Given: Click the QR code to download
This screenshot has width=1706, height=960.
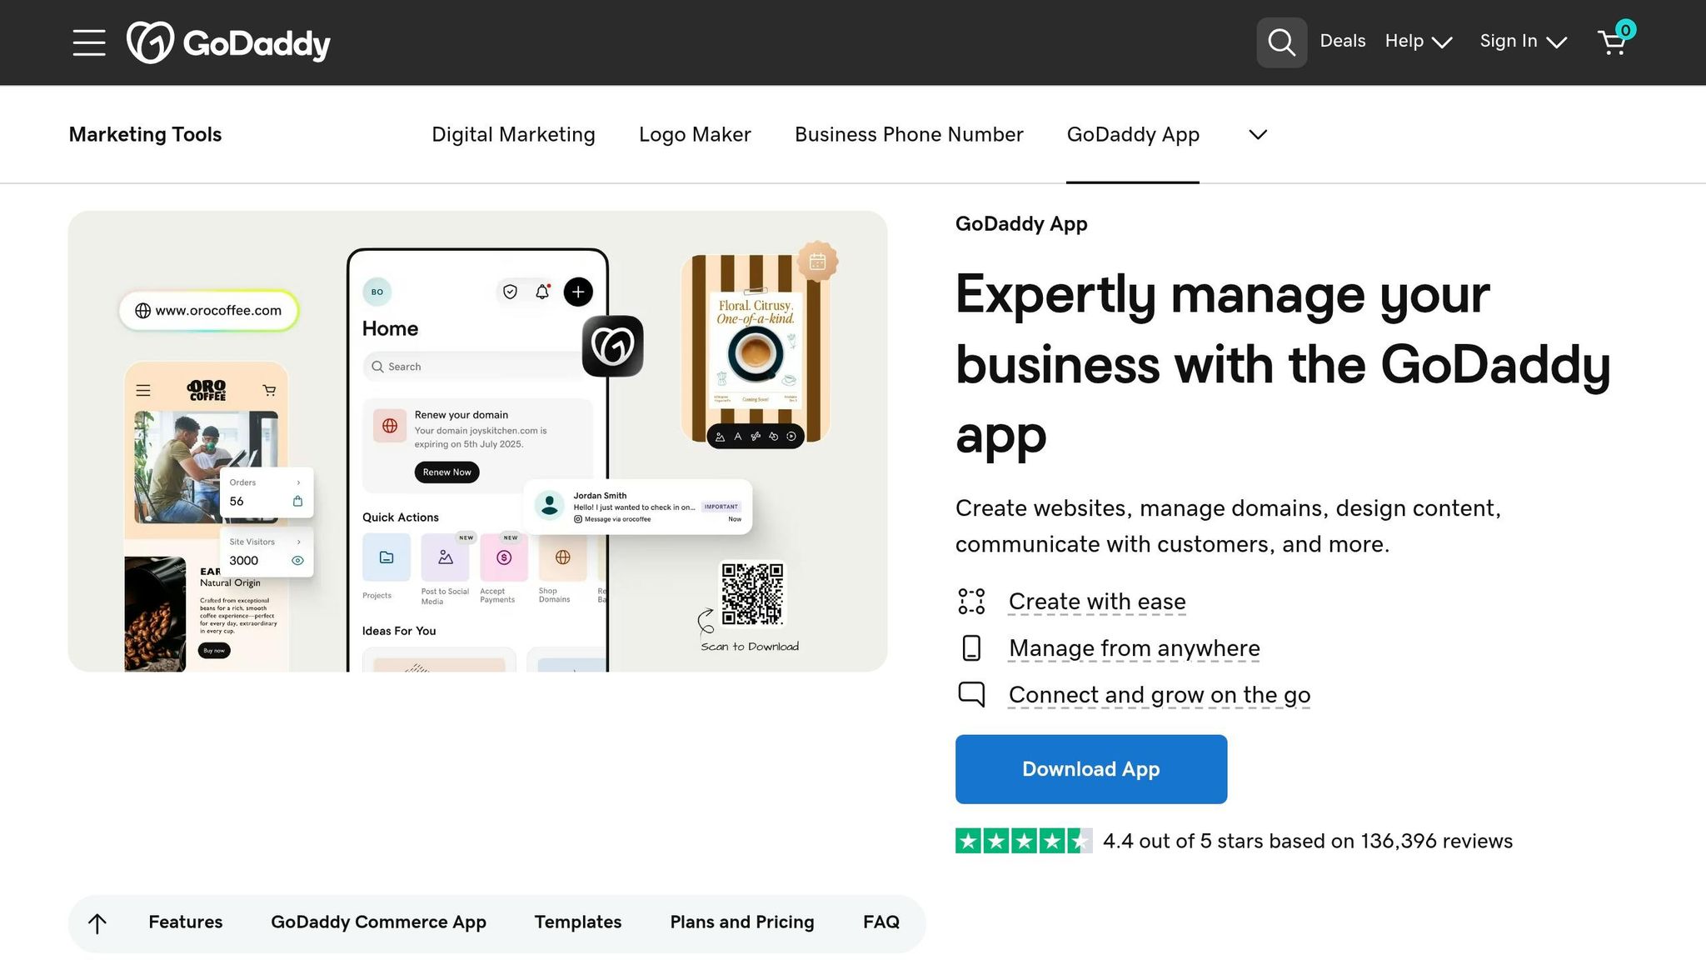Looking at the screenshot, I should (x=752, y=593).
